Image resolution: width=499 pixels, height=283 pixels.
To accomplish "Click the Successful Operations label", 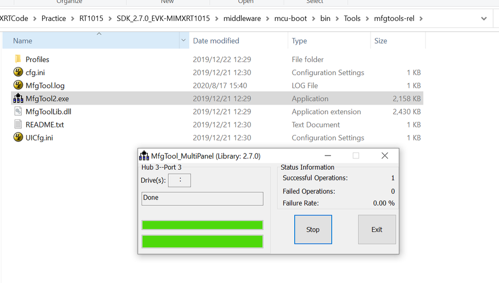I will [315, 178].
